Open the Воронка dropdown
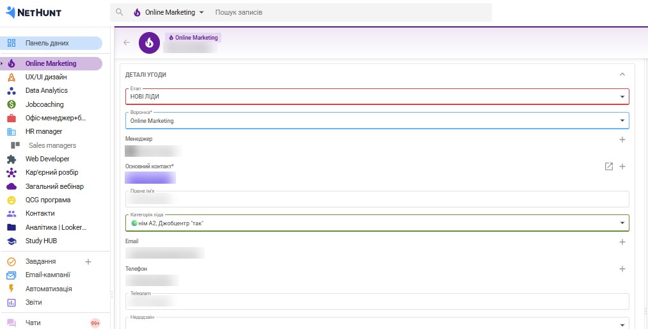The height and width of the screenshot is (329, 648). tap(377, 121)
